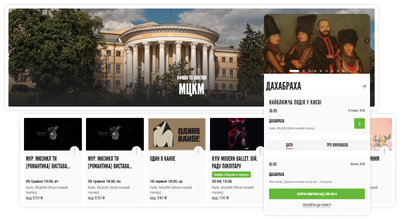
Task: Open three-dot menu on second МУР card
Action: coord(136,151)
